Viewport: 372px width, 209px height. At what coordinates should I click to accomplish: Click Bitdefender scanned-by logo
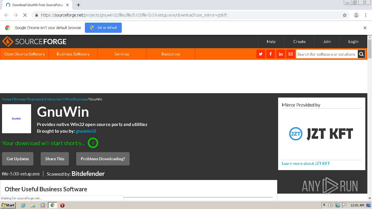pos(88,174)
